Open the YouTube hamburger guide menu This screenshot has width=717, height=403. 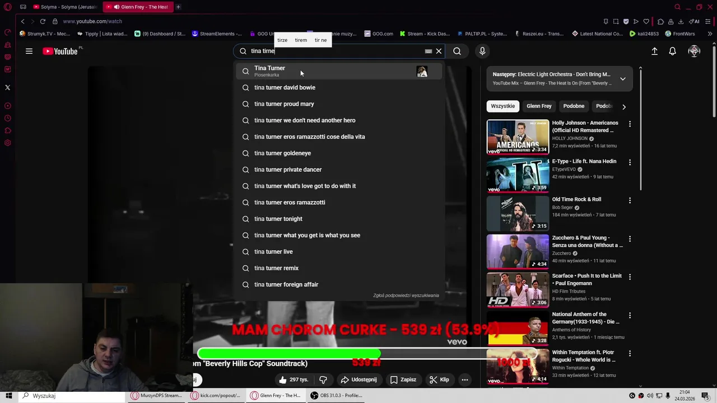[29, 51]
